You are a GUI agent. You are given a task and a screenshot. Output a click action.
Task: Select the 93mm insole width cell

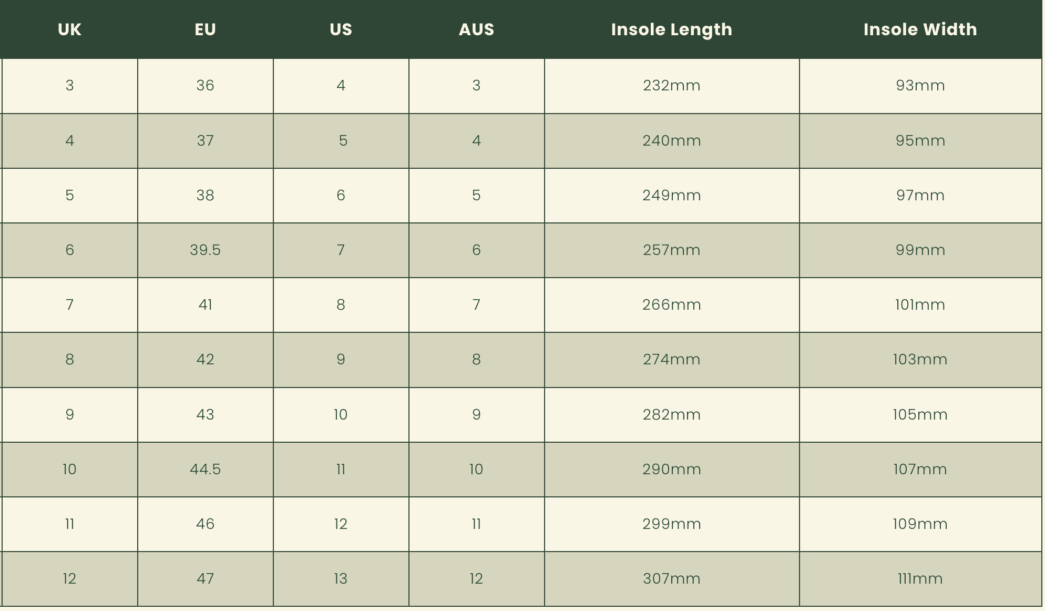pos(920,86)
